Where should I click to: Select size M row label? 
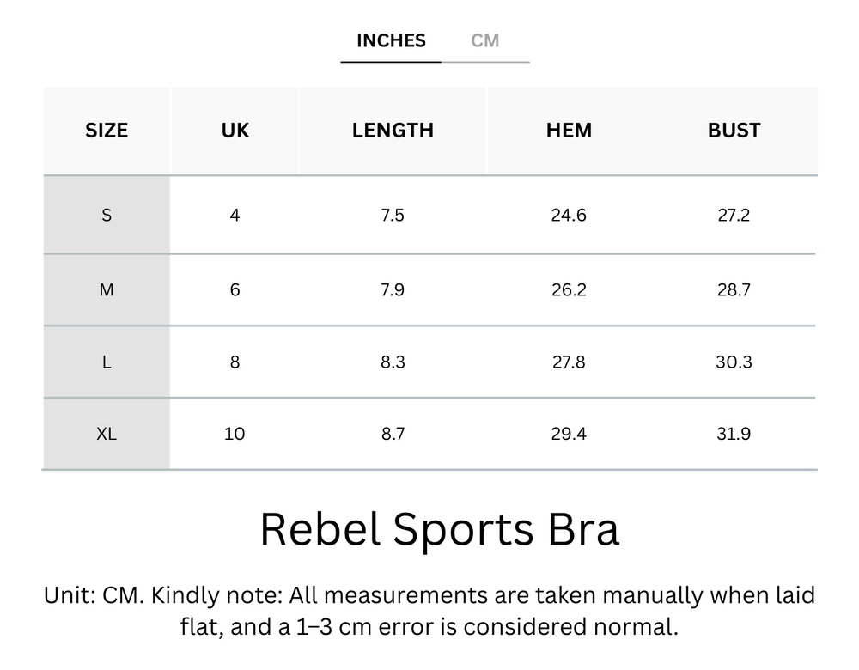[x=107, y=289]
